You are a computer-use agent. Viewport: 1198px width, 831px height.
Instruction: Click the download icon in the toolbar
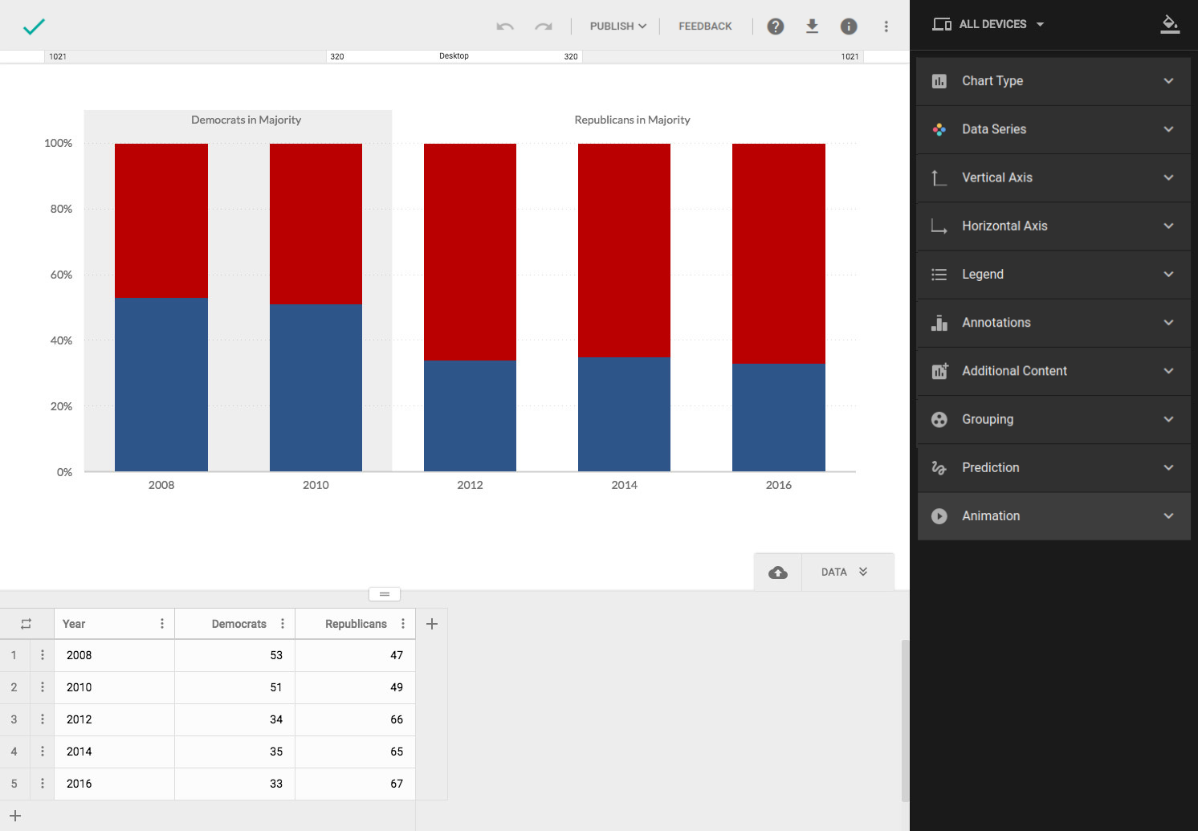pyautogui.click(x=812, y=26)
